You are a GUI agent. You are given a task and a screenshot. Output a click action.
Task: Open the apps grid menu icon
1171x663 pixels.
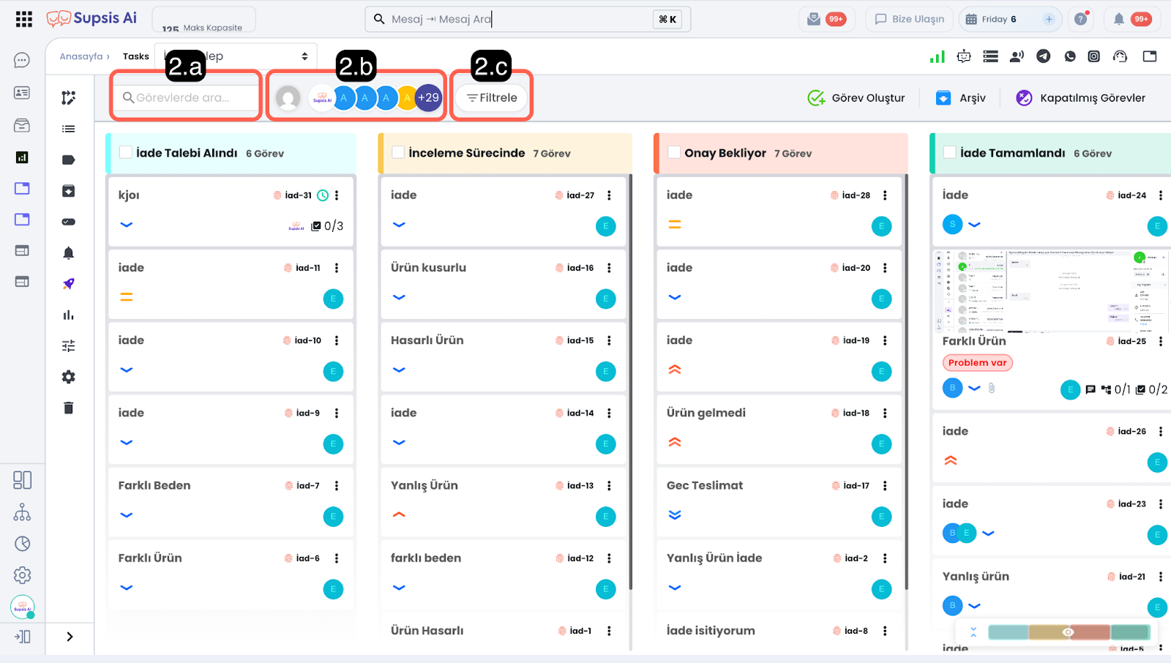point(23,19)
